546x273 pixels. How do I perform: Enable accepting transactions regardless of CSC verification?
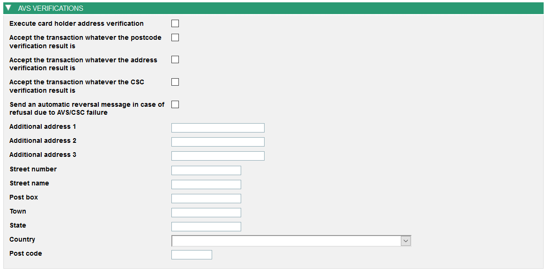click(175, 81)
